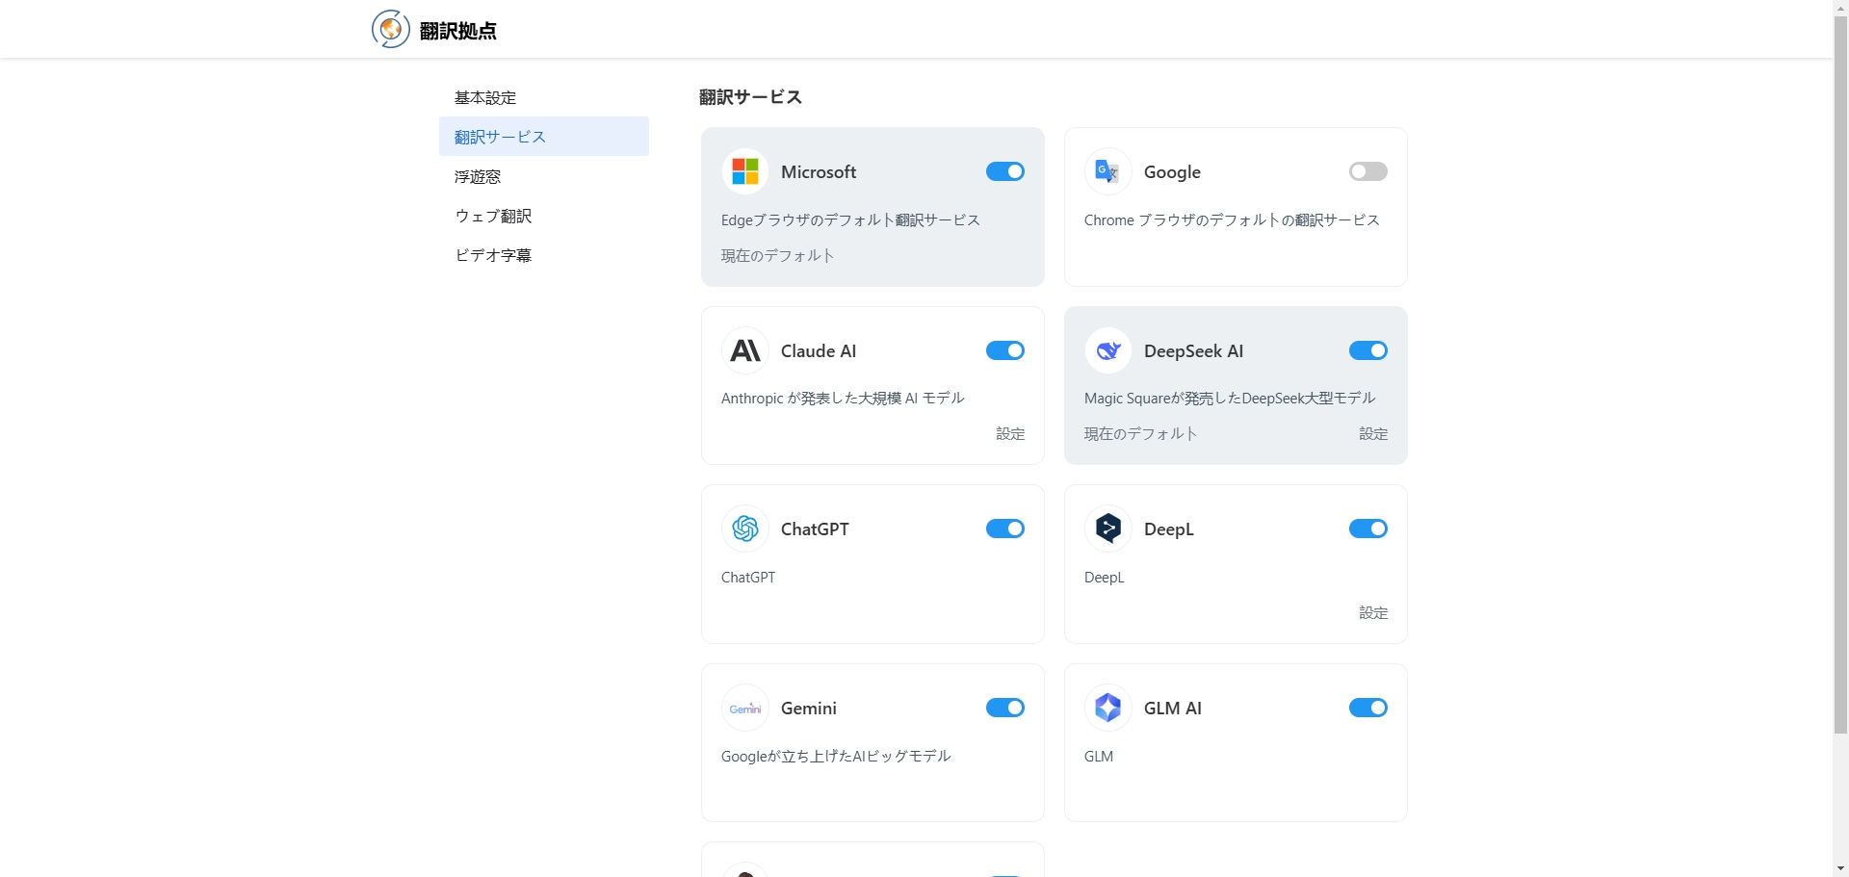
Task: Open 設定 for Claude AI
Action: [1010, 434]
